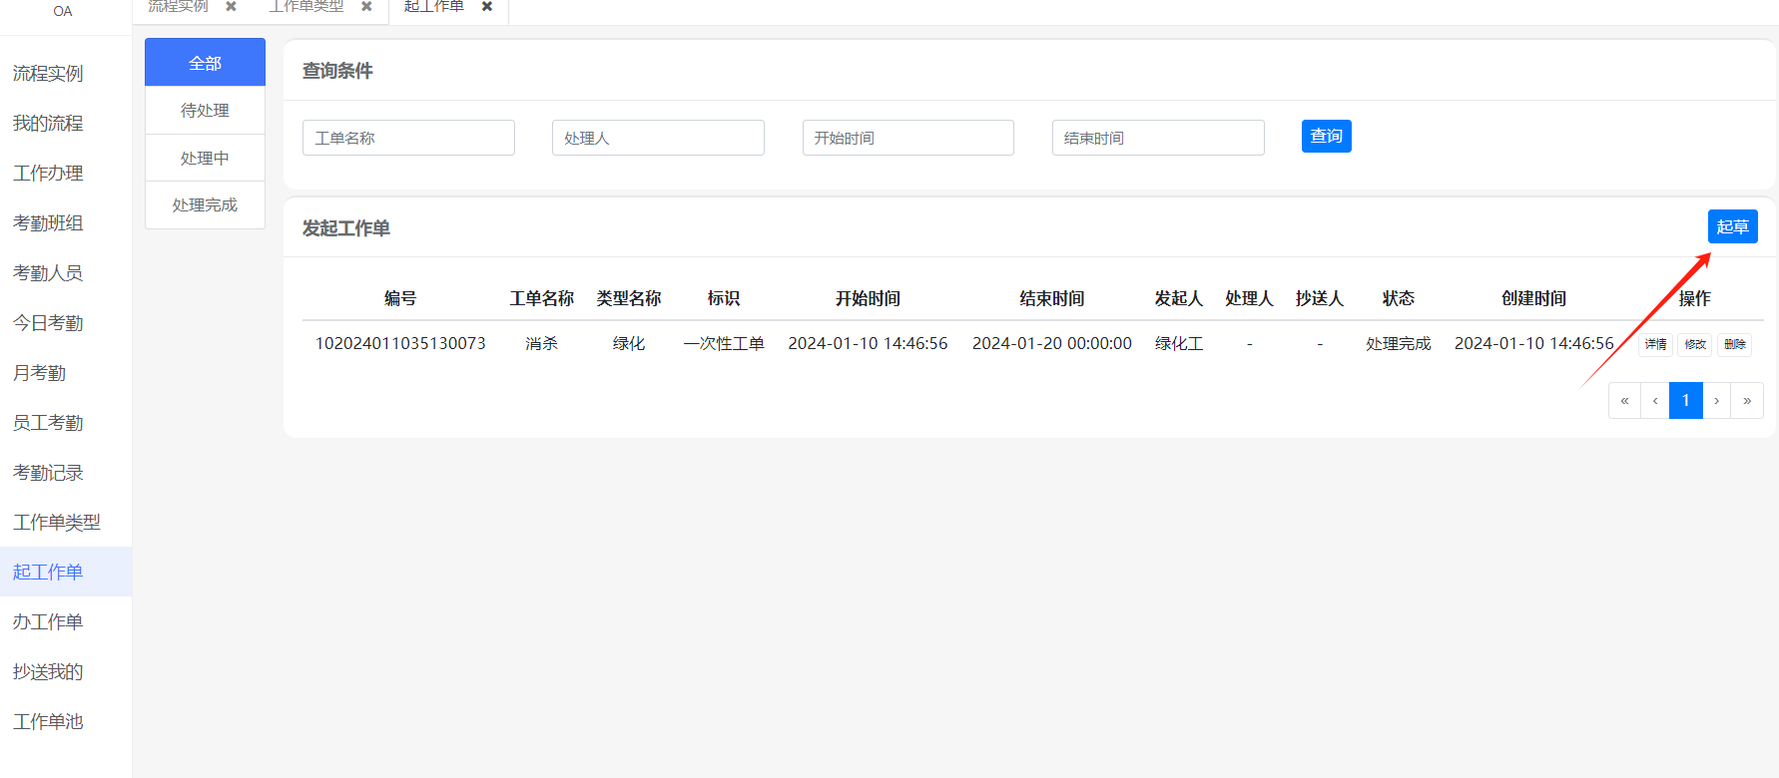The height and width of the screenshot is (778, 1779).
Task: Close the 起工作单 tab
Action: 487,6
